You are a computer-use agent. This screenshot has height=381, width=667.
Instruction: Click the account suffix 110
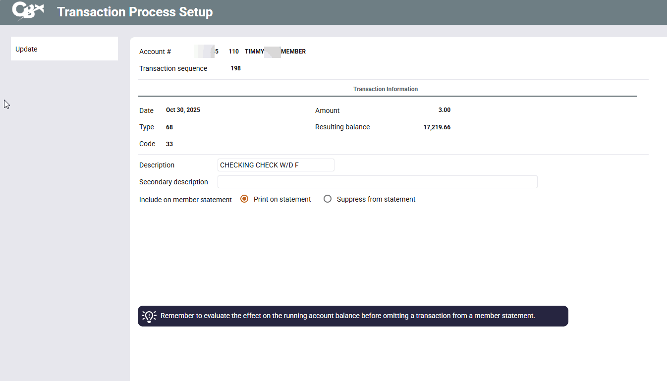[233, 52]
